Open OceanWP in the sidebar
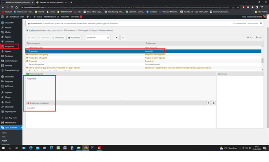Viewport: 269px width, 162px height. 9,23
